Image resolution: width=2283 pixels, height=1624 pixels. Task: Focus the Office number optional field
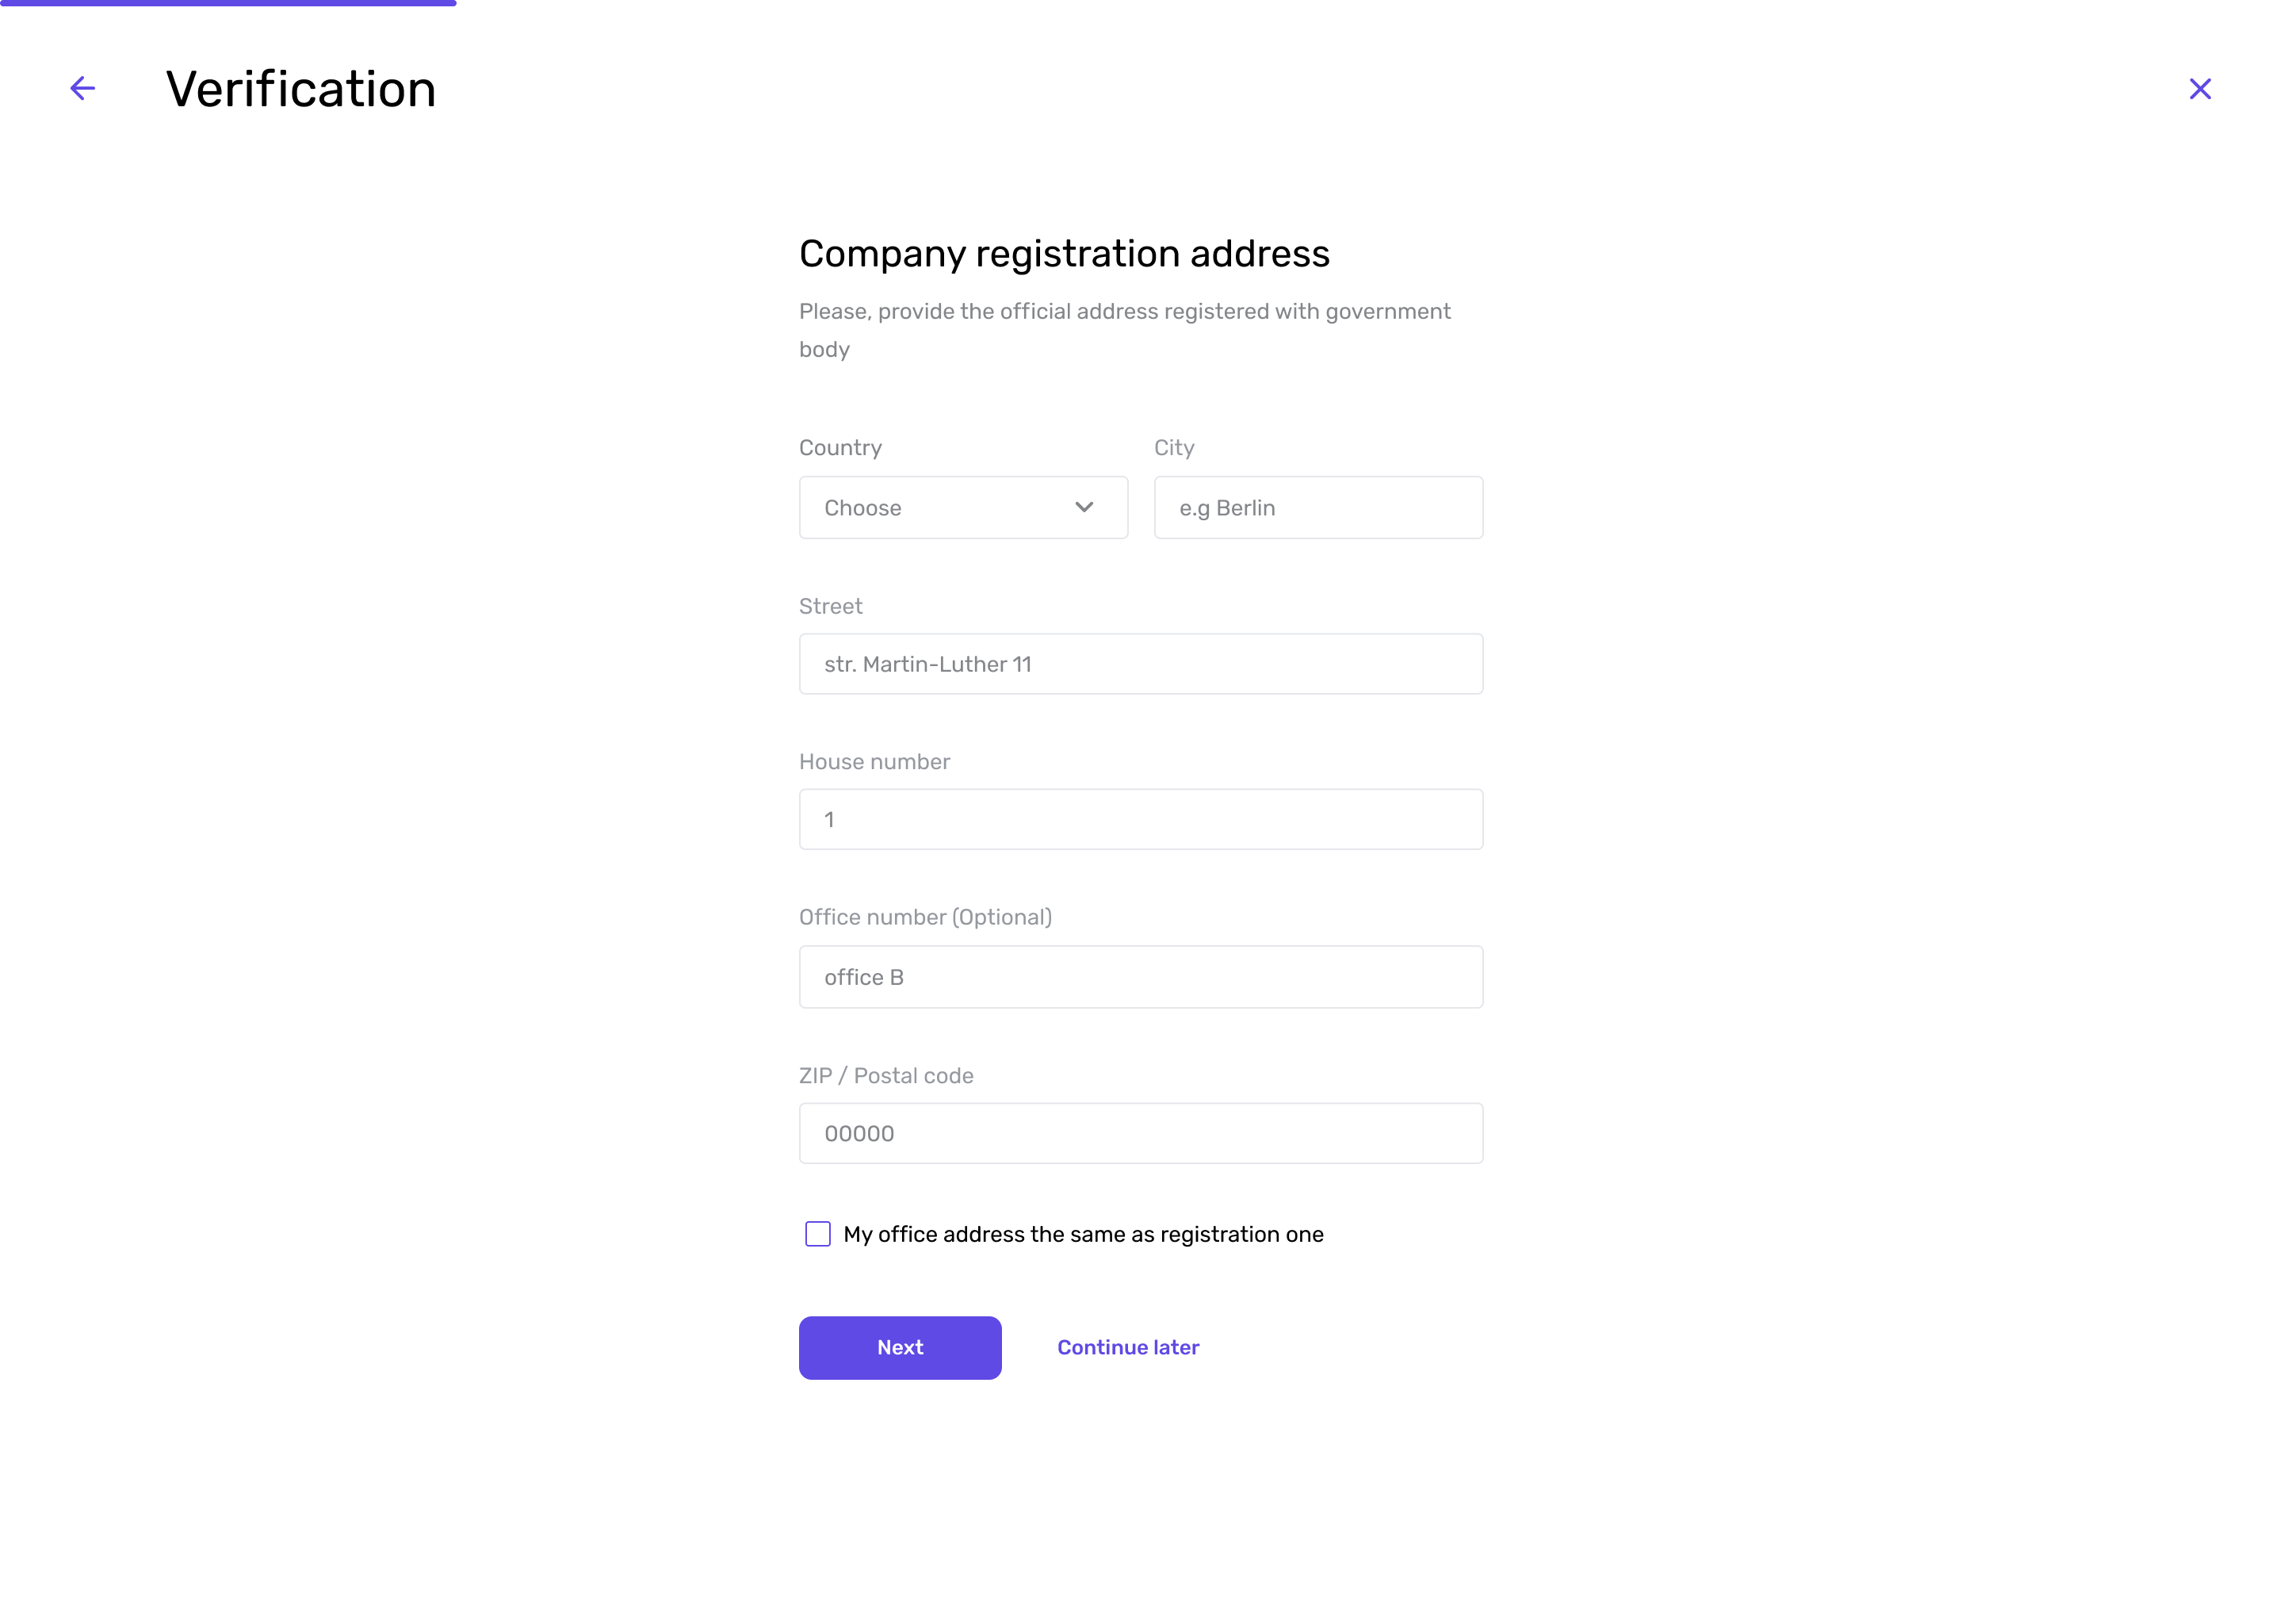(x=1141, y=976)
